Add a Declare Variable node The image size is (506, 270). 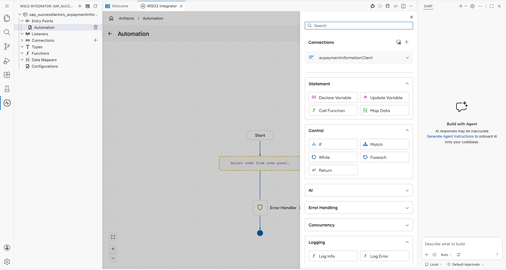[333, 97]
